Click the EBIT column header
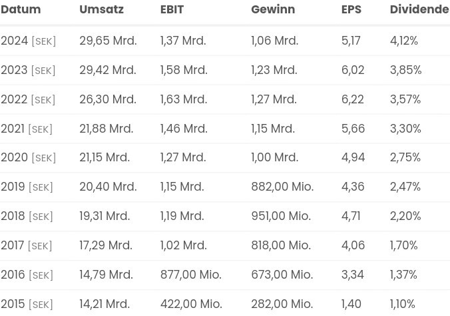This screenshot has height=316, width=450. [172, 9]
